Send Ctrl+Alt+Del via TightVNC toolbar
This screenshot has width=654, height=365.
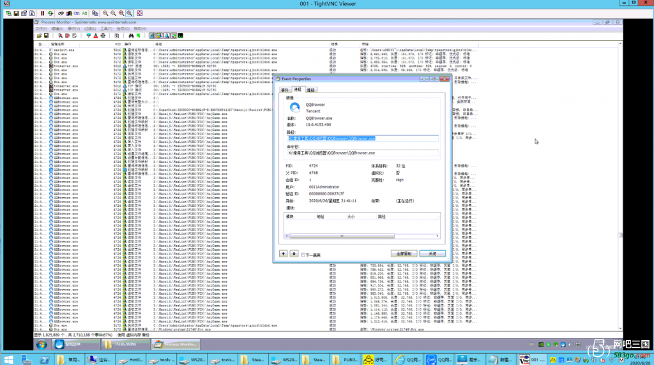pyautogui.click(x=61, y=13)
